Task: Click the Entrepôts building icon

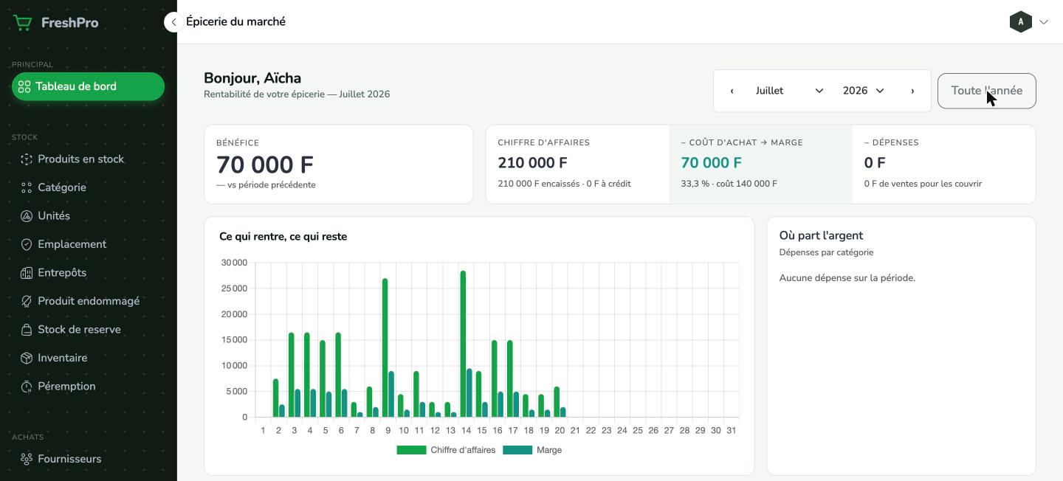Action: [27, 273]
